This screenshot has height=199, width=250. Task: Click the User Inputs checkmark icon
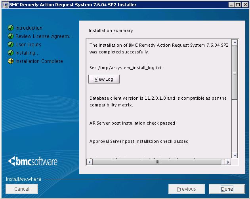pos(11,44)
